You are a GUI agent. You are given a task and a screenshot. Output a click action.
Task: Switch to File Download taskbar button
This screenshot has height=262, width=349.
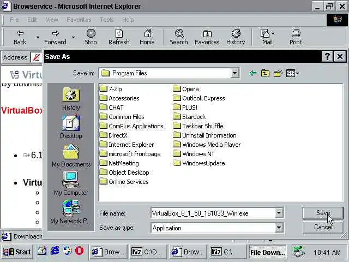pos(267,252)
